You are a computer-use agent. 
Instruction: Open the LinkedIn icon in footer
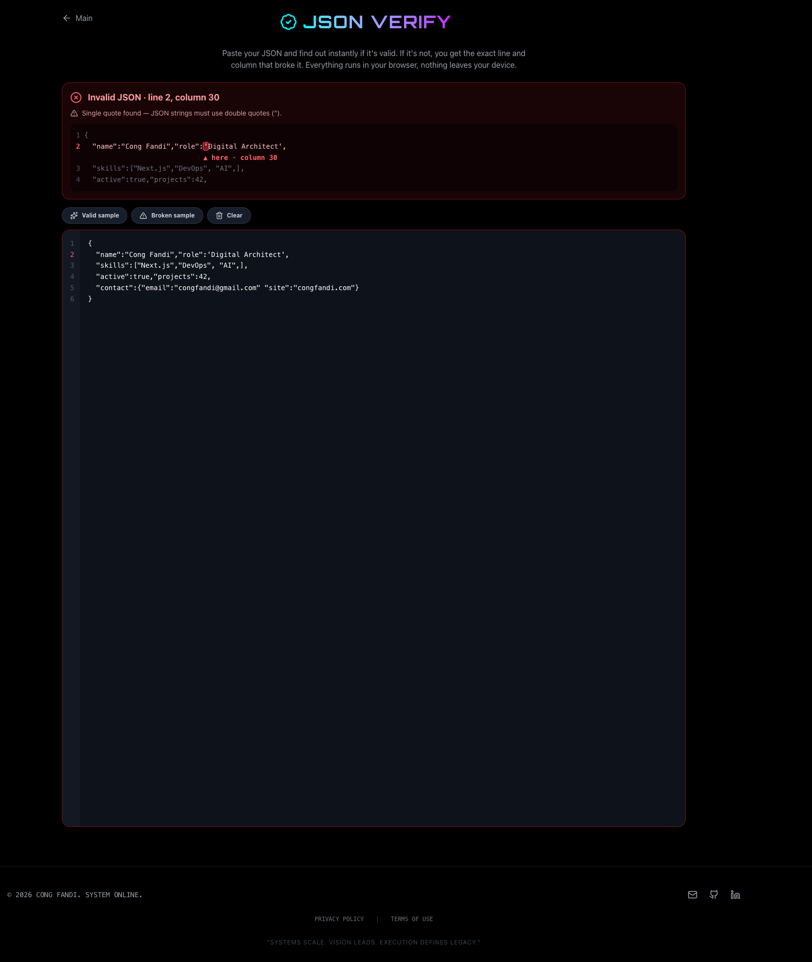coord(735,895)
